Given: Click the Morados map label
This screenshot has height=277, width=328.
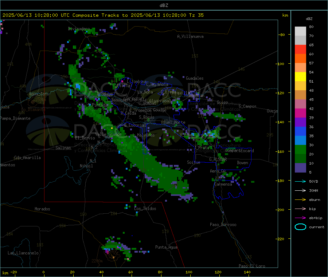Looking at the screenshot, I should coord(42,209).
